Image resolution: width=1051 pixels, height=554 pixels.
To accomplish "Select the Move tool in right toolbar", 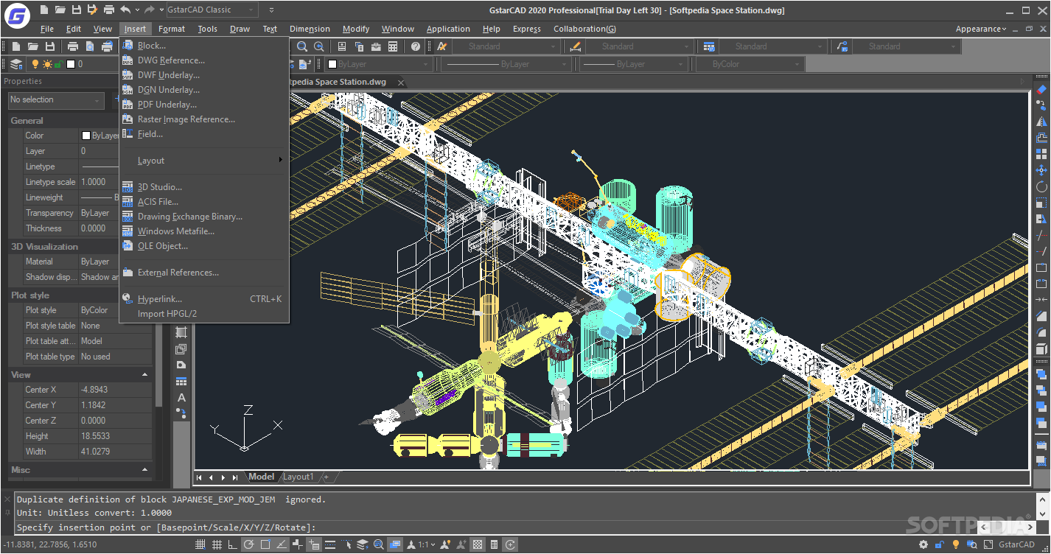I will (1041, 170).
